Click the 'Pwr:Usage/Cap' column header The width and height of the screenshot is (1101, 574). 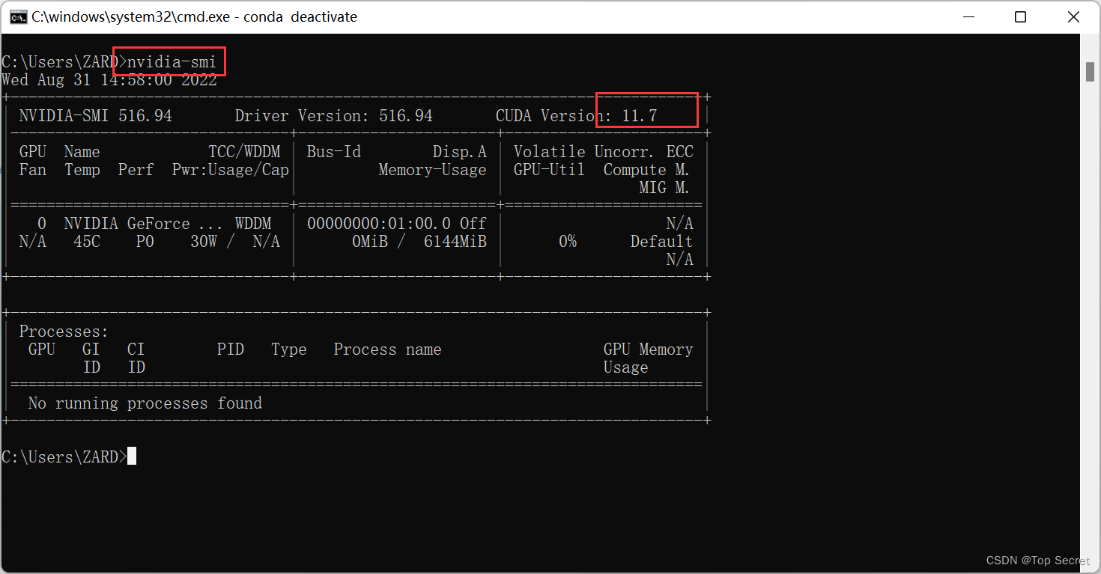point(231,170)
